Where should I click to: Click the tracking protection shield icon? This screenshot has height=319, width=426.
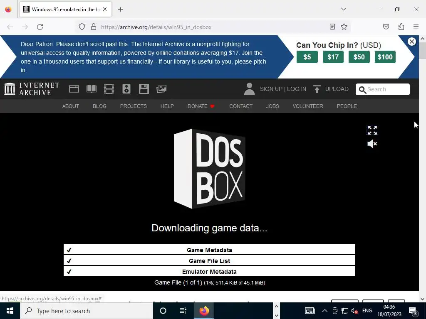[x=82, y=27]
